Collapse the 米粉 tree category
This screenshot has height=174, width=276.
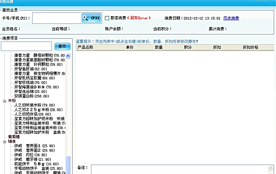(5, 101)
